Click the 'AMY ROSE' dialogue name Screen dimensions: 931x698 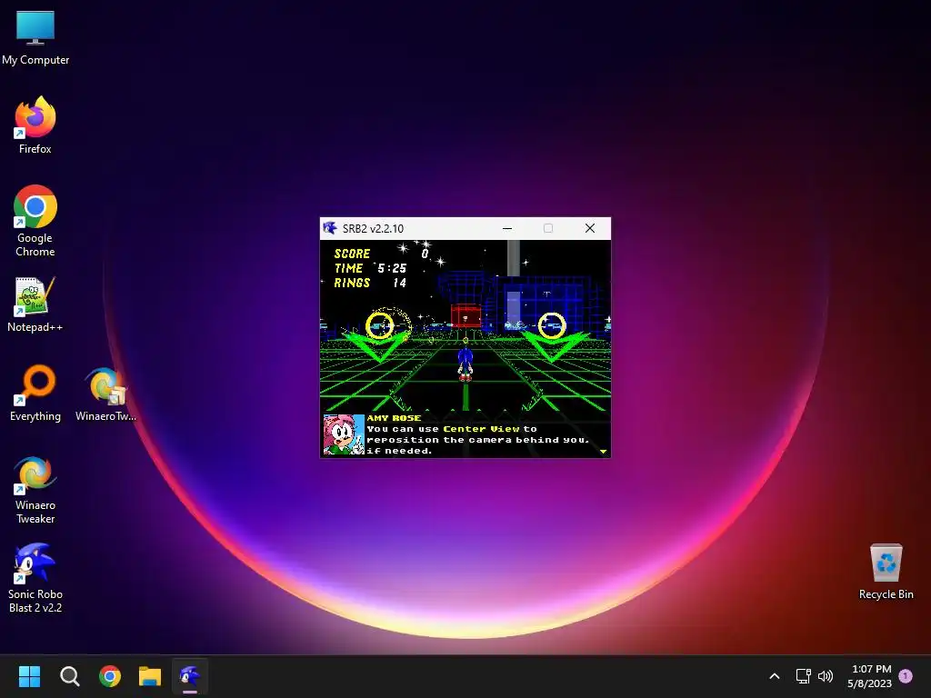pyautogui.click(x=395, y=418)
